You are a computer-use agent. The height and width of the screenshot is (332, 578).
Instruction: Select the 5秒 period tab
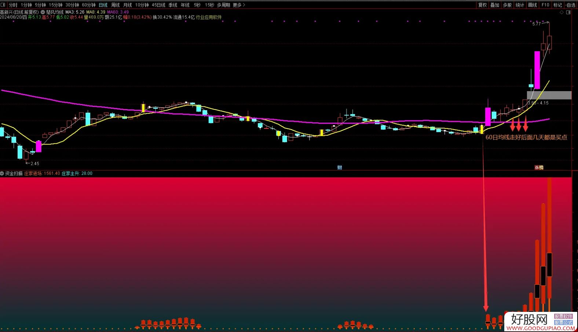click(197, 5)
